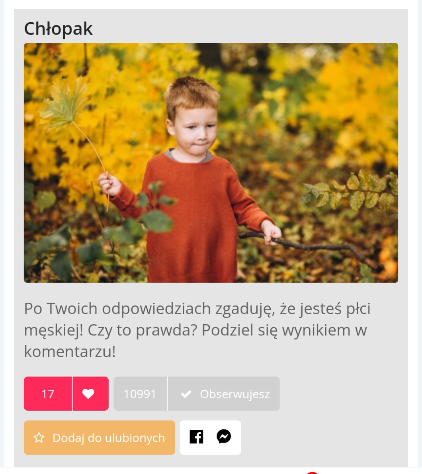The width and height of the screenshot is (422, 474).
Task: Click the Chłopak result heading
Action: click(58, 29)
